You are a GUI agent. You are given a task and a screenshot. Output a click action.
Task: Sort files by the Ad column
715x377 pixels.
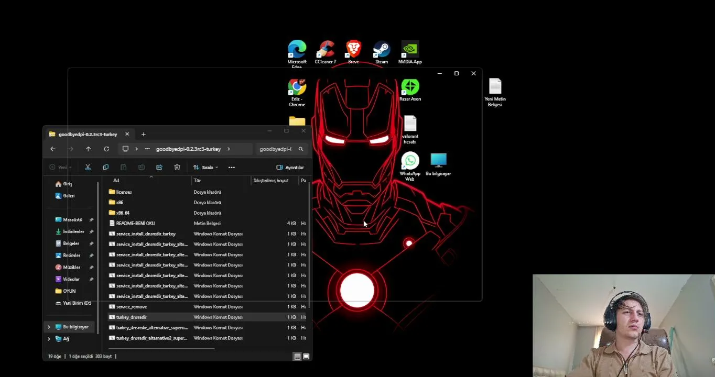click(x=116, y=181)
